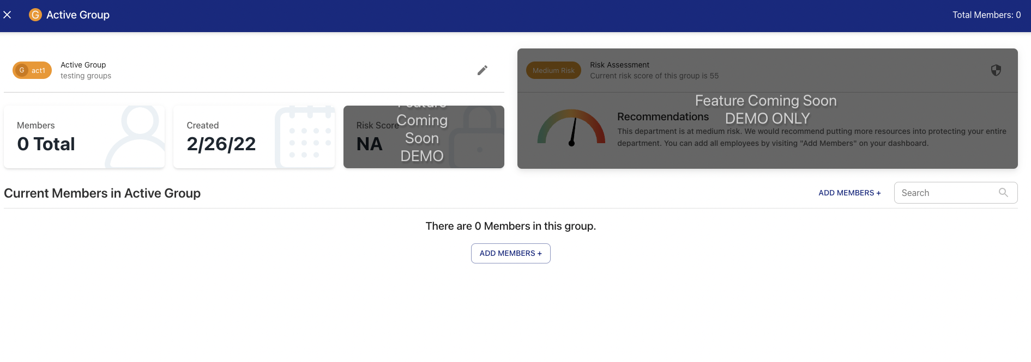Click the act1 group chip
Image resolution: width=1031 pixels, height=362 pixels.
(x=32, y=70)
